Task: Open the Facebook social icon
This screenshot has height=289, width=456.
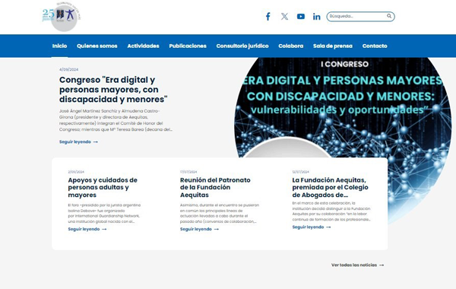Action: coord(268,17)
